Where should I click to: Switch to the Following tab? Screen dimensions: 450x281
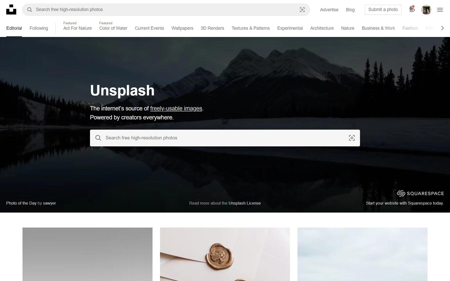[39, 28]
